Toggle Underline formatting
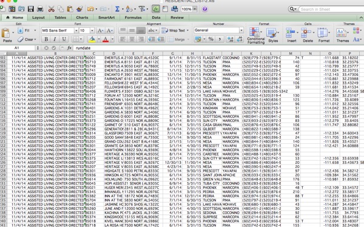364x227 pixels. (64, 39)
